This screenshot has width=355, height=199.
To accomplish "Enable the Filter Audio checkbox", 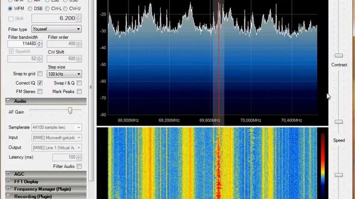I will pyautogui.click(x=79, y=166).
